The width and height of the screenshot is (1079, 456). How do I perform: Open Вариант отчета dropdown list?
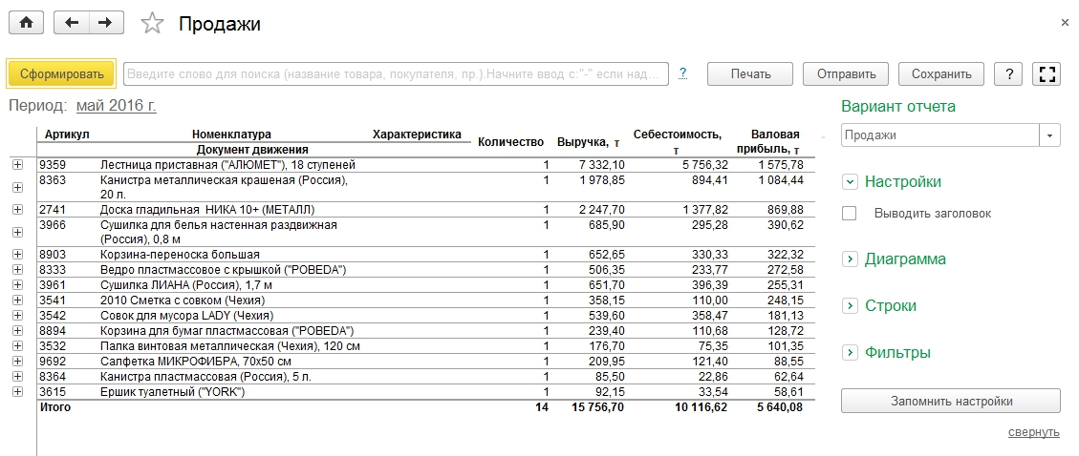click(1049, 135)
